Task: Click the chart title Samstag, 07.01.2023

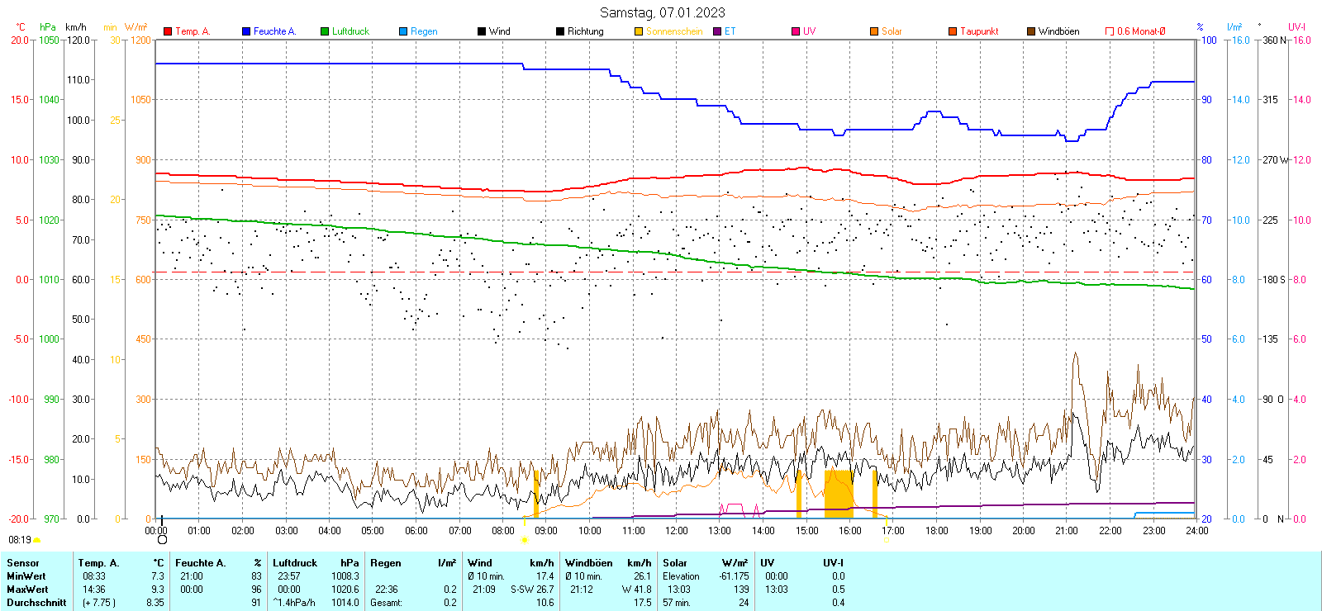Action: pyautogui.click(x=662, y=12)
